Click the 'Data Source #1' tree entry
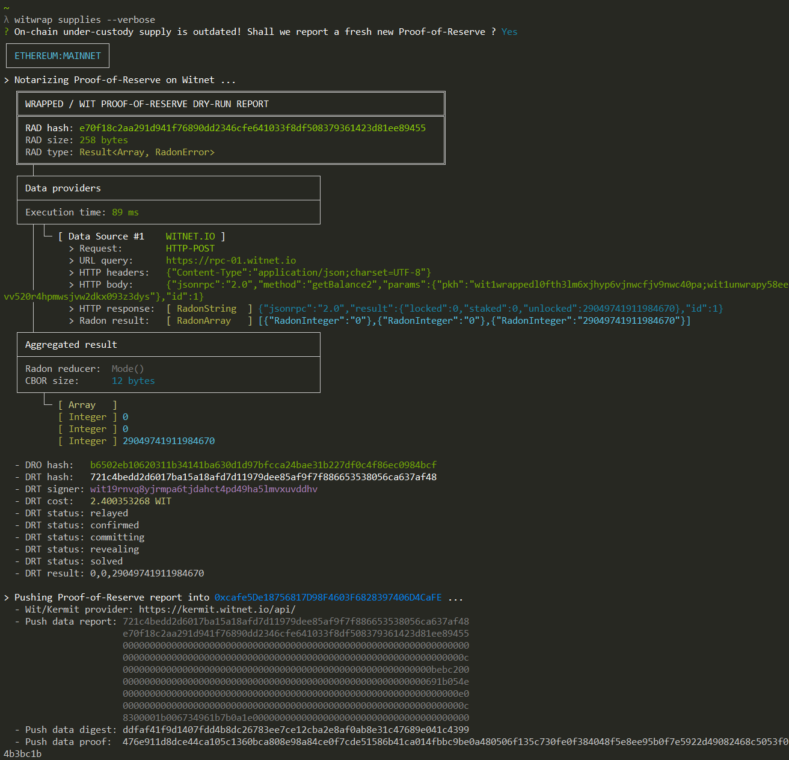This screenshot has height=760, width=789. (x=106, y=236)
